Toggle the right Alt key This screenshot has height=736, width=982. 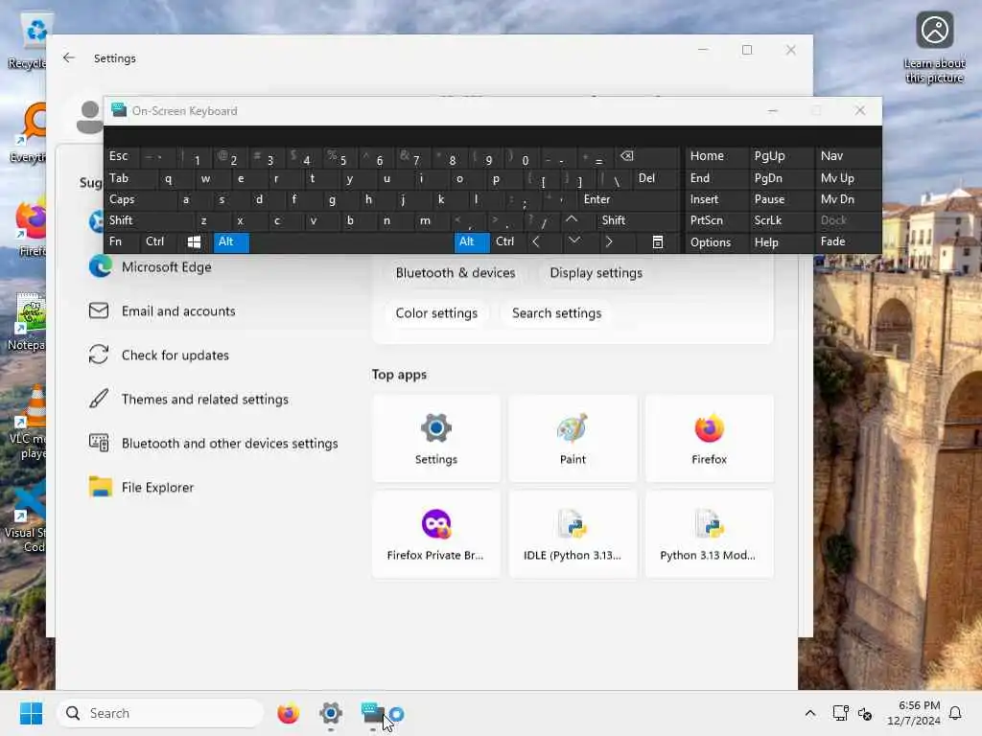(x=472, y=242)
